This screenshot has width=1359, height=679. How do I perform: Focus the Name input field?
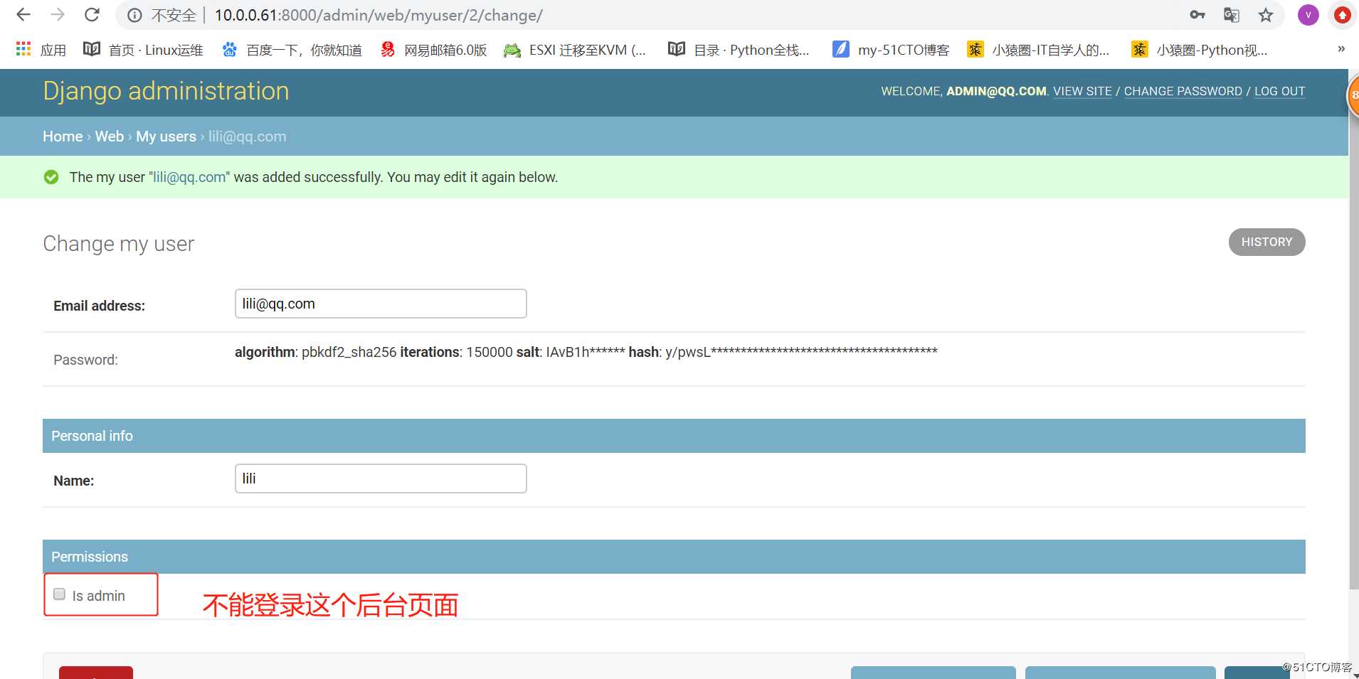coord(381,478)
